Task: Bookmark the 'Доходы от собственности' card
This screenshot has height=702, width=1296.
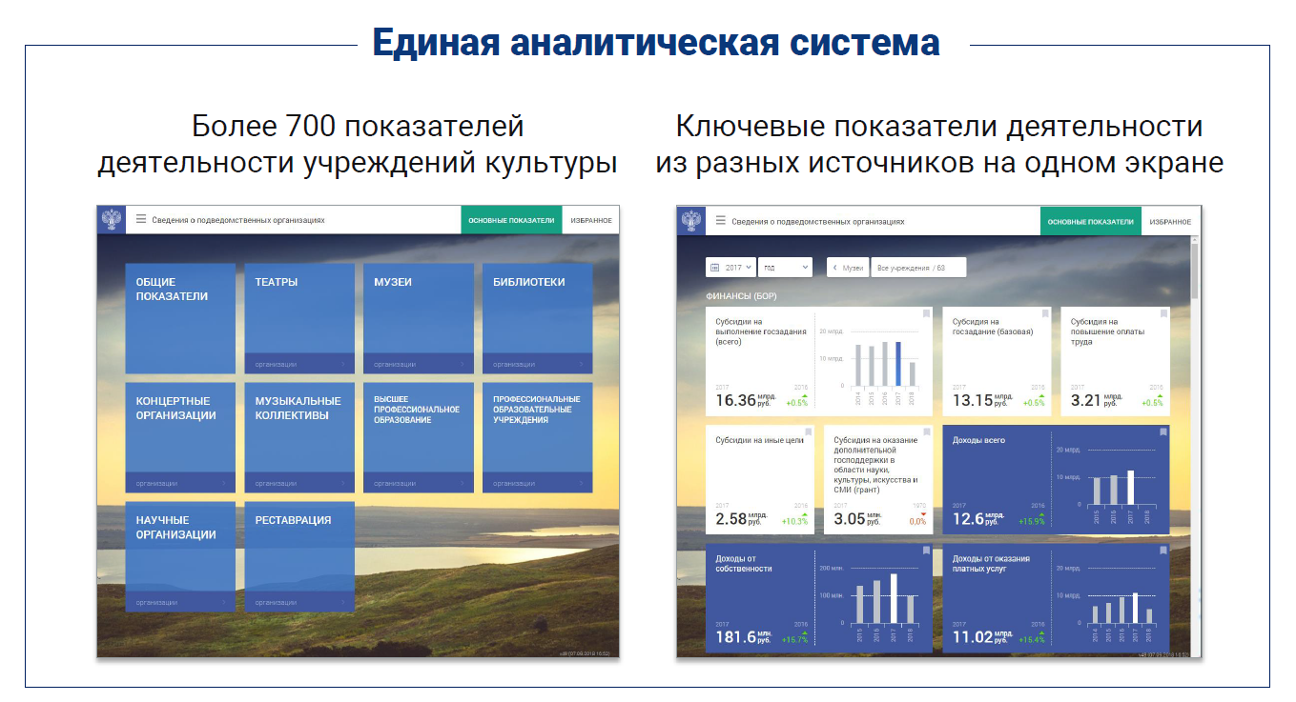Action: (923, 551)
